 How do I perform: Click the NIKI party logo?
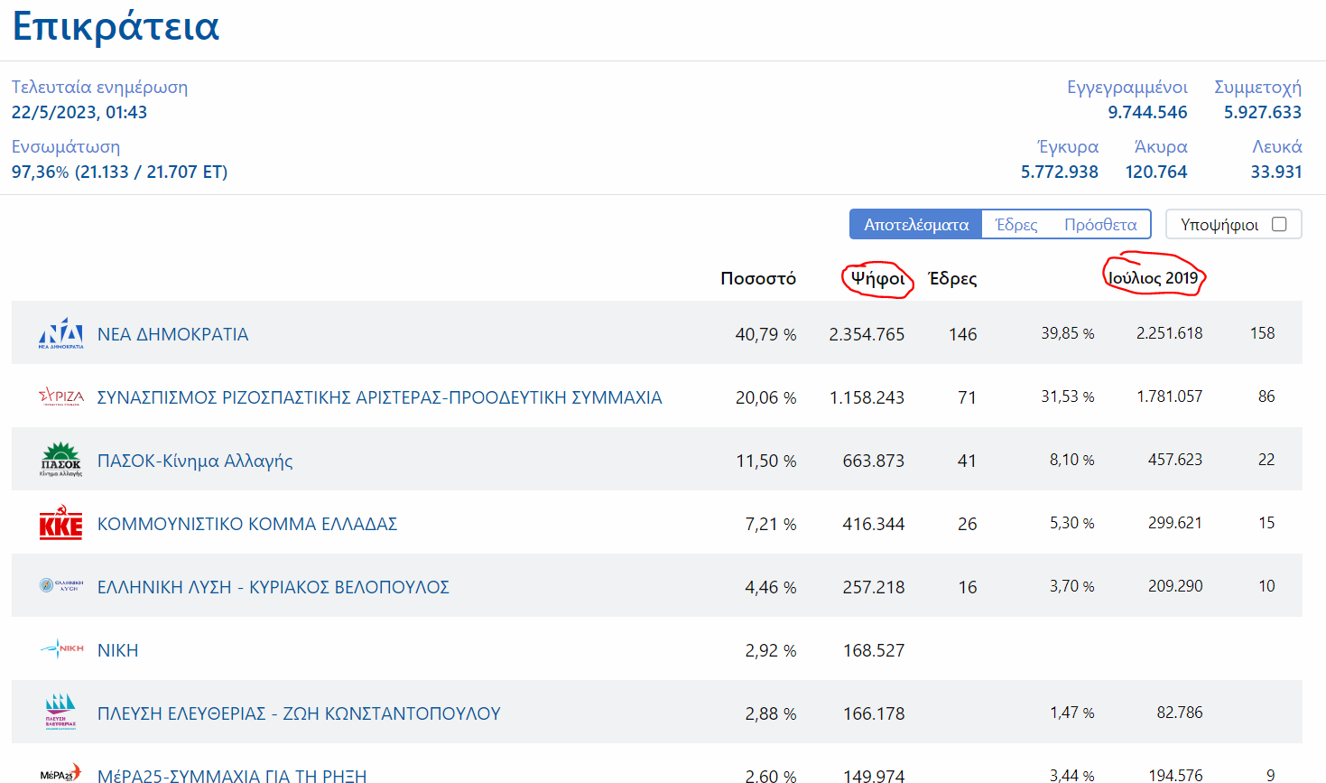(x=60, y=648)
